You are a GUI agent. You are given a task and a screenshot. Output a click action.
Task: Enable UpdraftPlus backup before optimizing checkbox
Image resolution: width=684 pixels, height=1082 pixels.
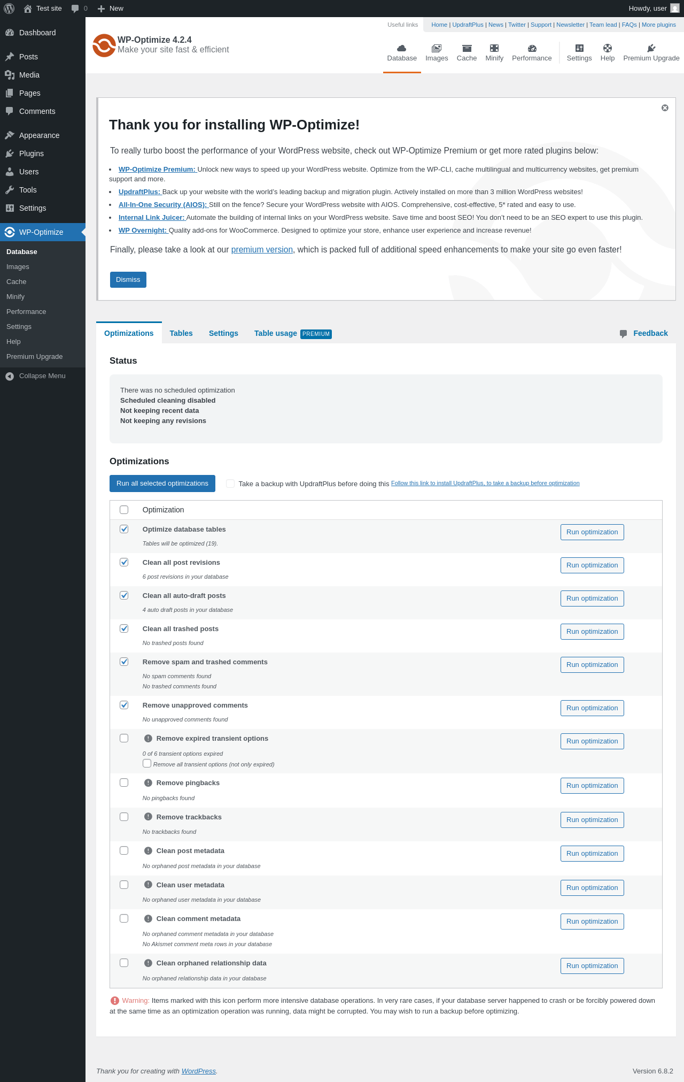point(230,484)
